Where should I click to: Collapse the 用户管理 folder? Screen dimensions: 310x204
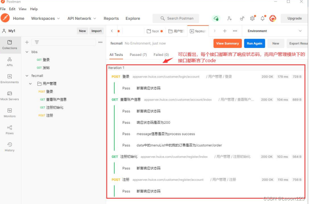[30, 84]
